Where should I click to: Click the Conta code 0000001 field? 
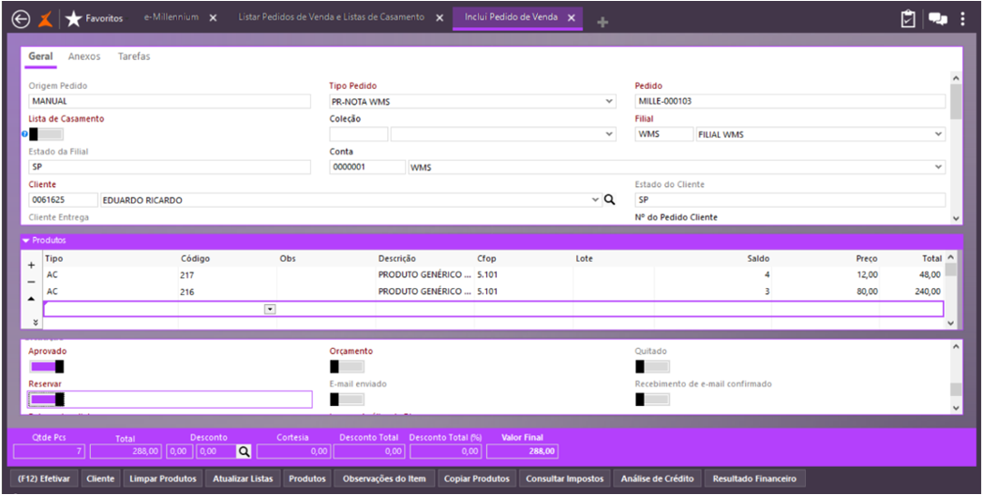[367, 167]
